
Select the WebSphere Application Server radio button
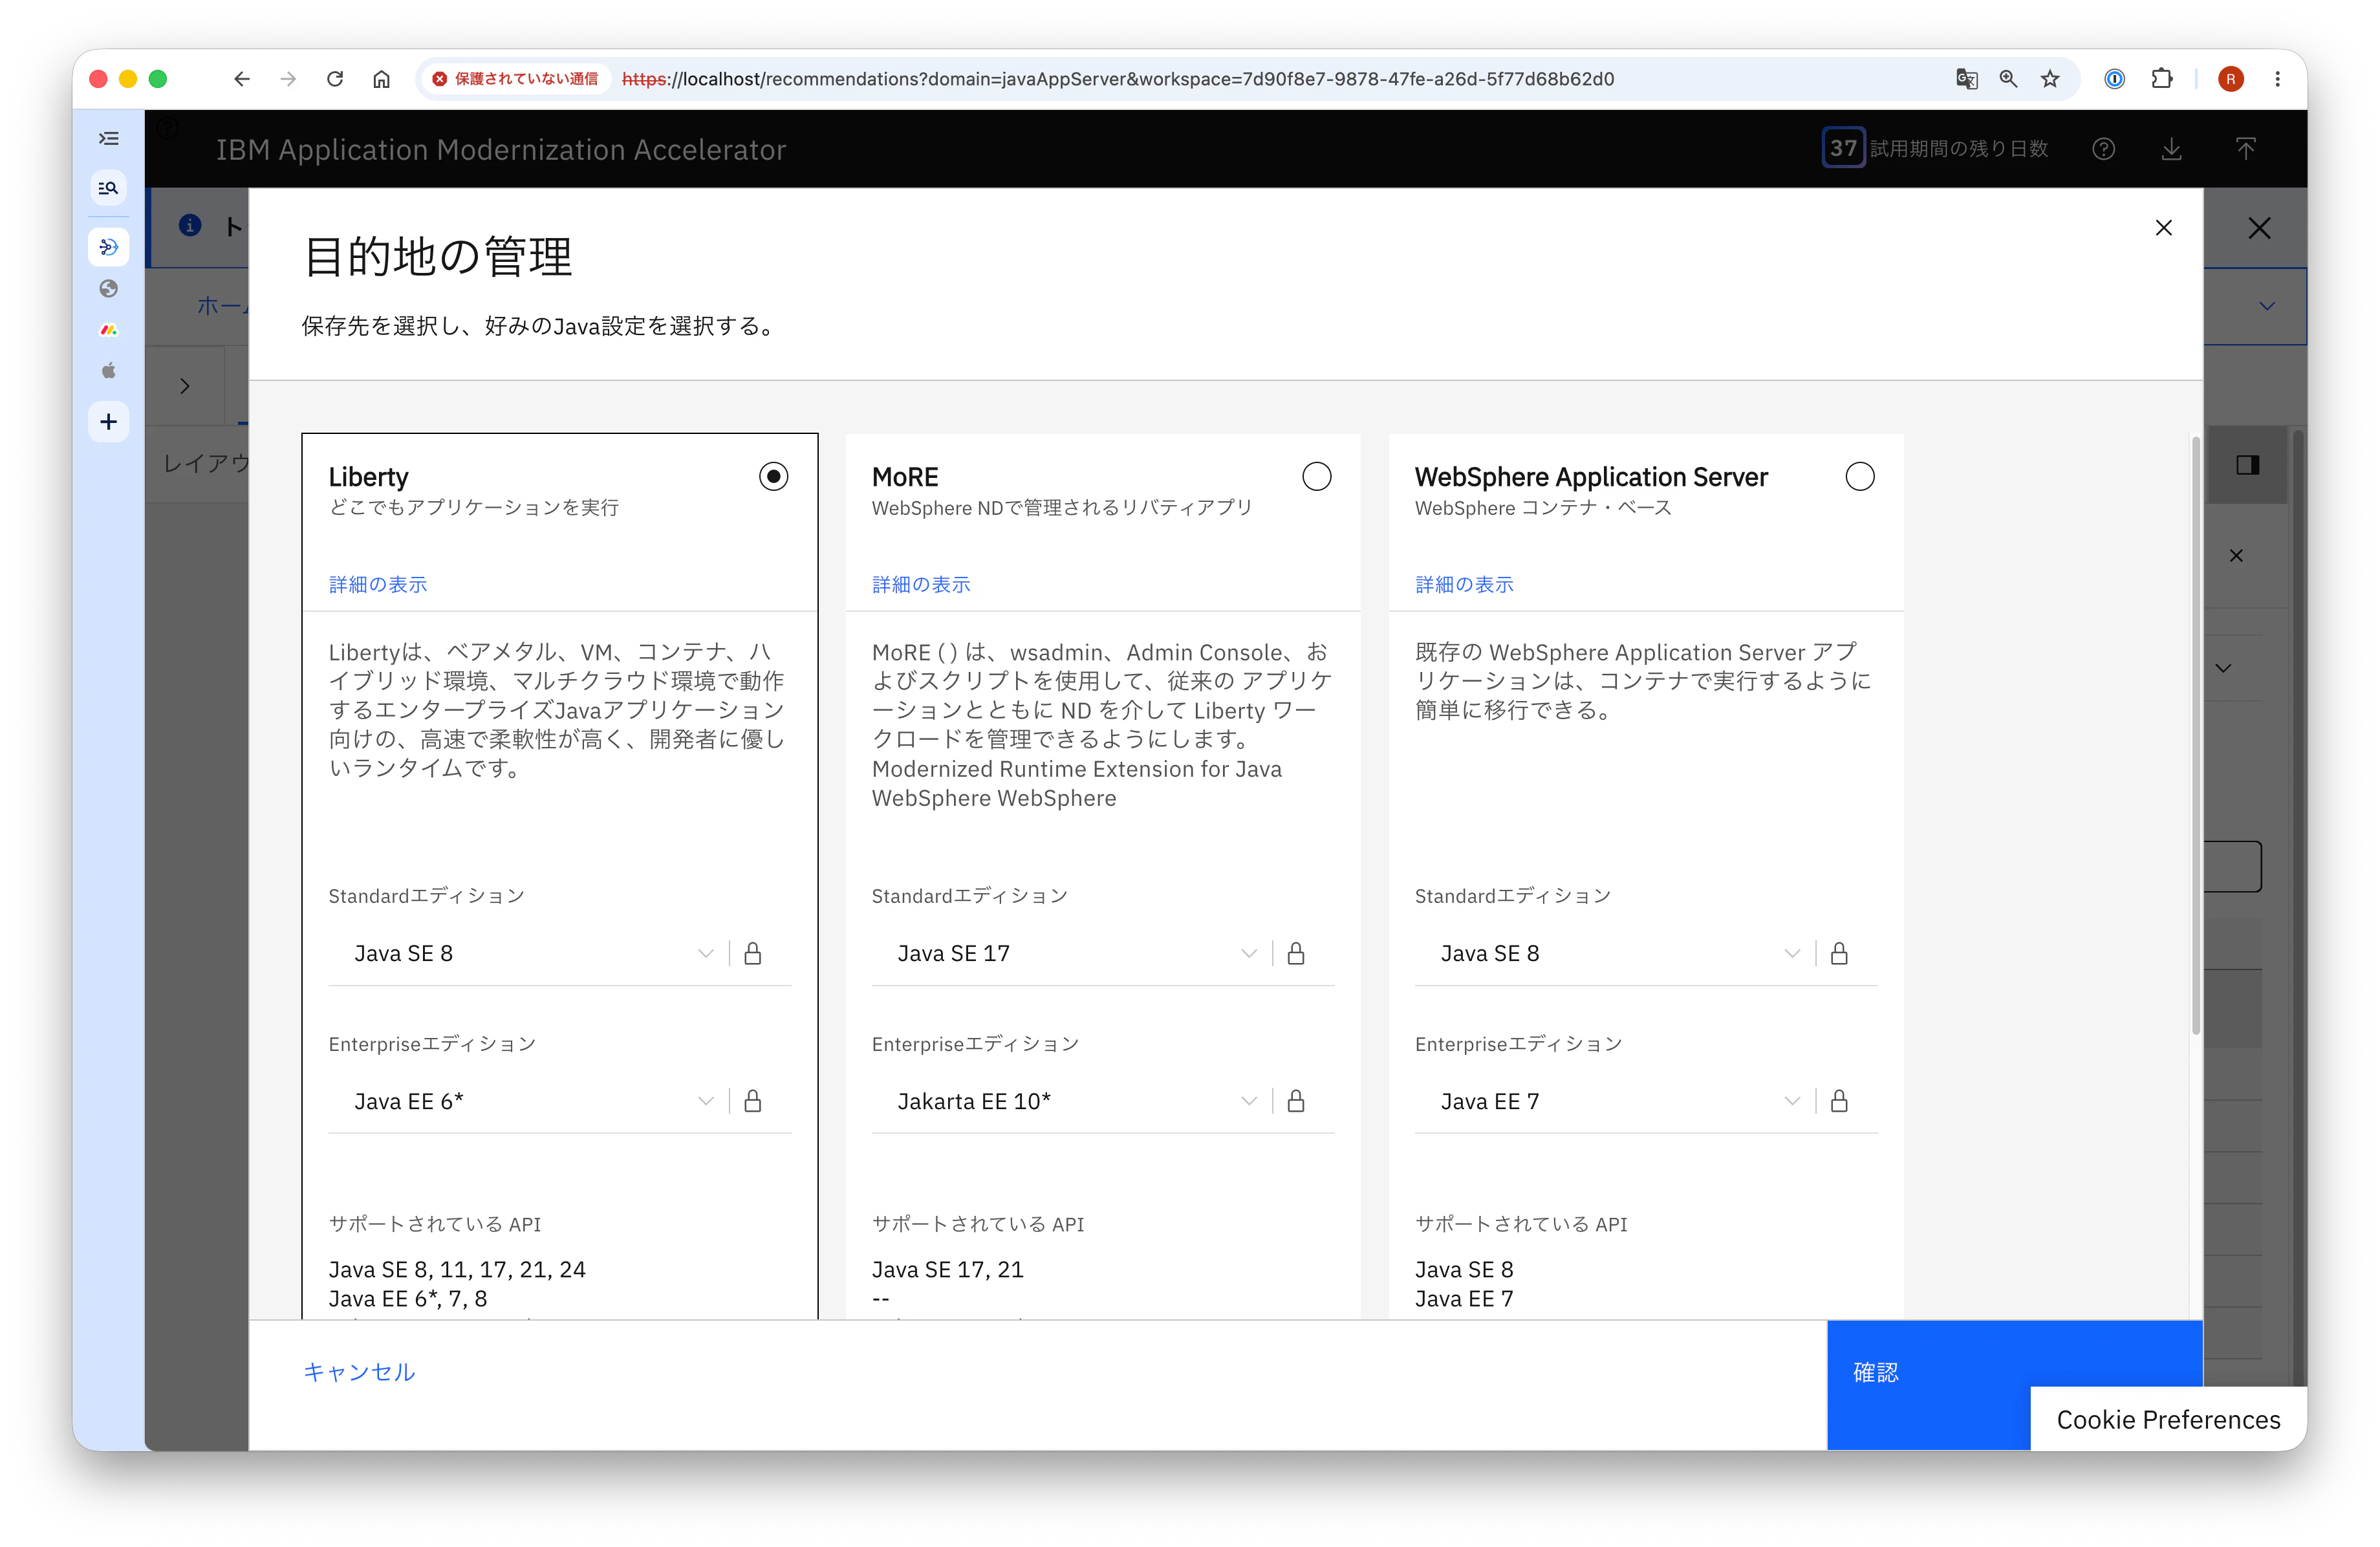1859,477
